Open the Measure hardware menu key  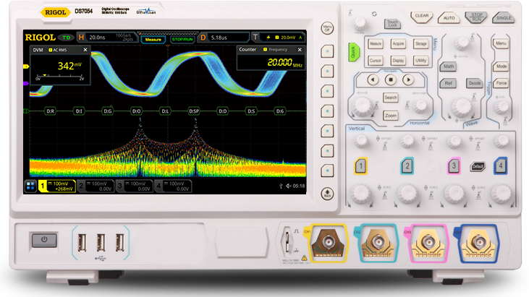[375, 44]
